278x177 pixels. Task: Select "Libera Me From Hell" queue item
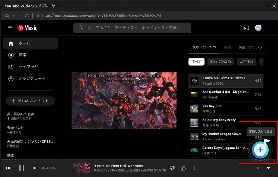click(226, 81)
